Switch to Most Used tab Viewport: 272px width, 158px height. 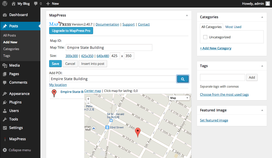[233, 27]
